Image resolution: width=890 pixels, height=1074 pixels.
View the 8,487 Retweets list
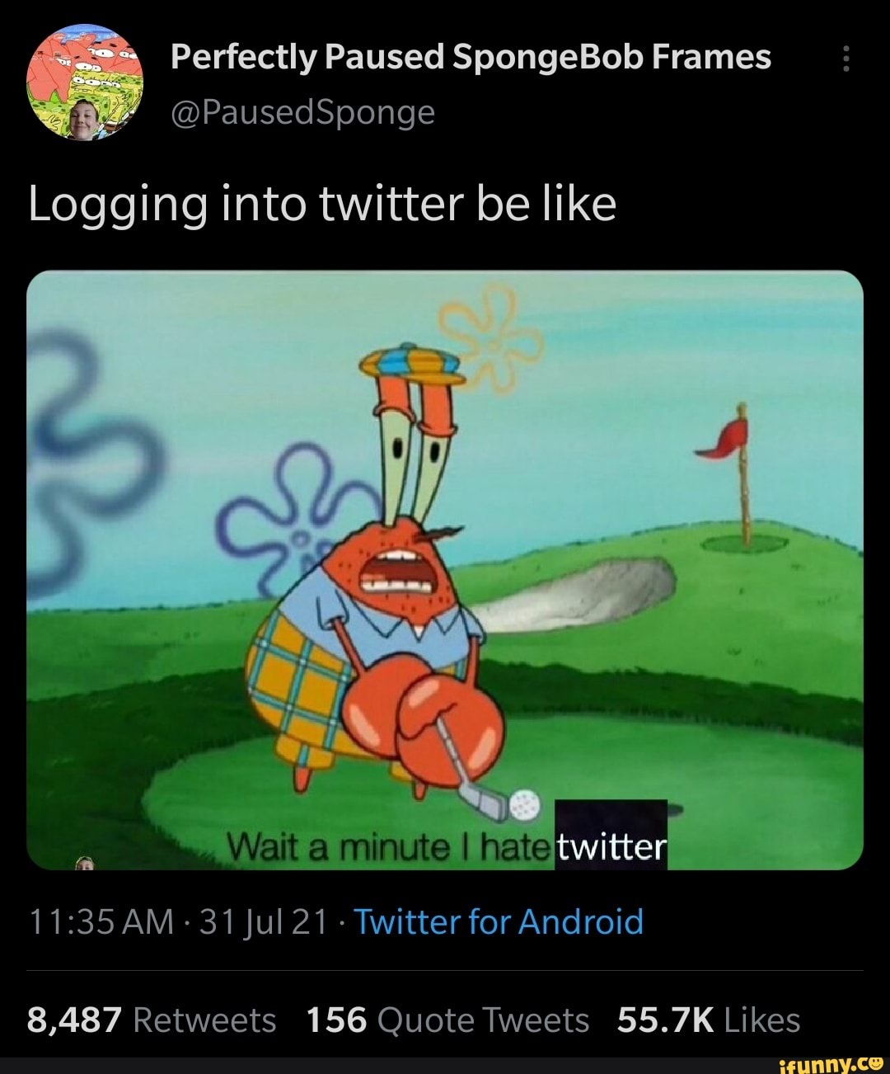point(152,1020)
